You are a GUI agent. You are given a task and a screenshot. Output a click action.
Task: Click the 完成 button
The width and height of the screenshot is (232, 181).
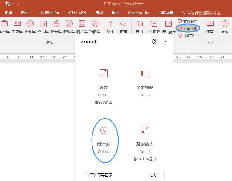coord(152,175)
